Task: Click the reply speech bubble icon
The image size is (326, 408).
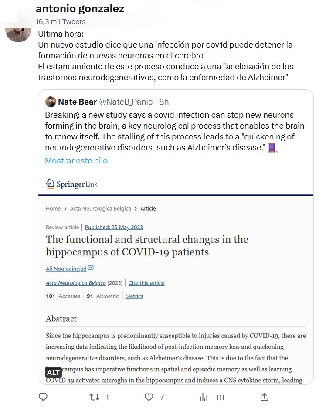Action: (43, 397)
